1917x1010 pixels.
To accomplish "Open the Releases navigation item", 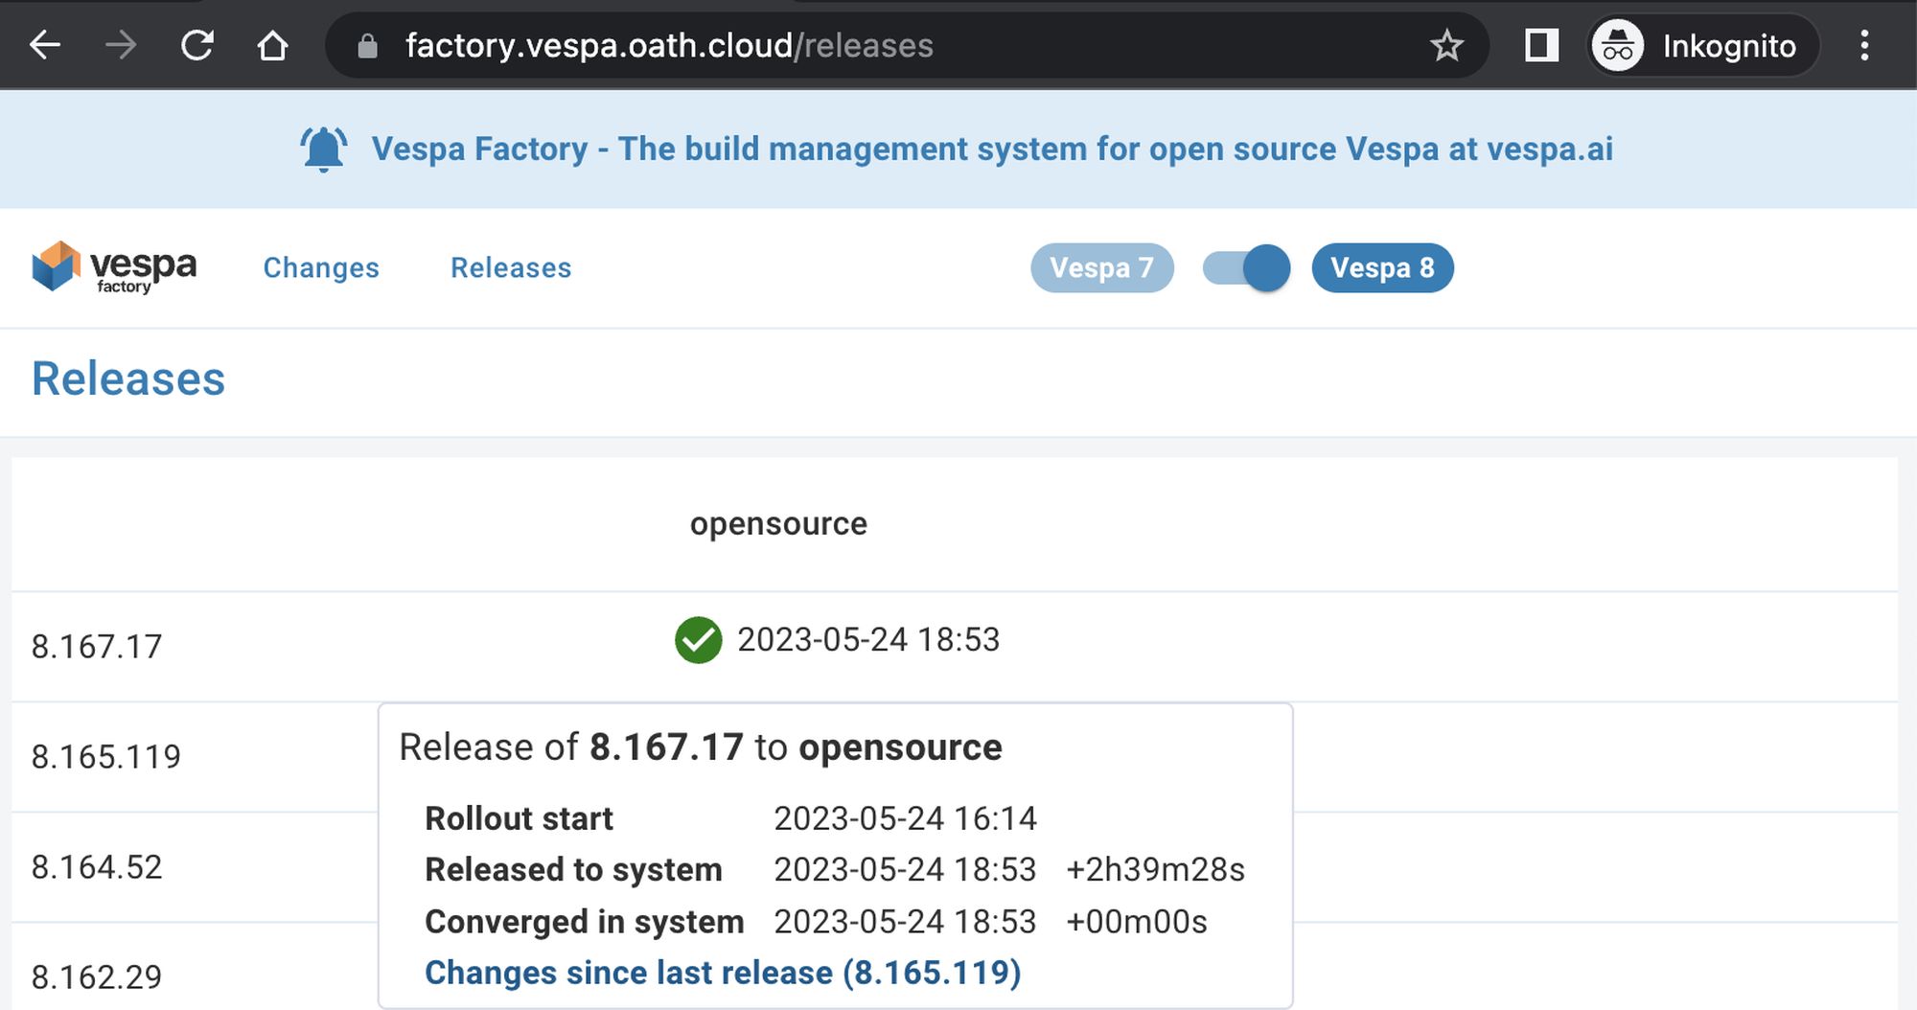I will (x=511, y=267).
